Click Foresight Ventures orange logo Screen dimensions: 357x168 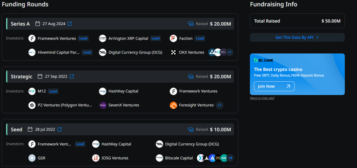point(173,105)
